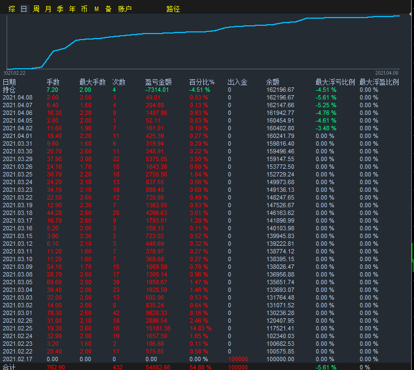Image resolution: width=414 pixels, height=370 pixels.
Task: Switch to the 账户 account tab
Action: tap(125, 9)
